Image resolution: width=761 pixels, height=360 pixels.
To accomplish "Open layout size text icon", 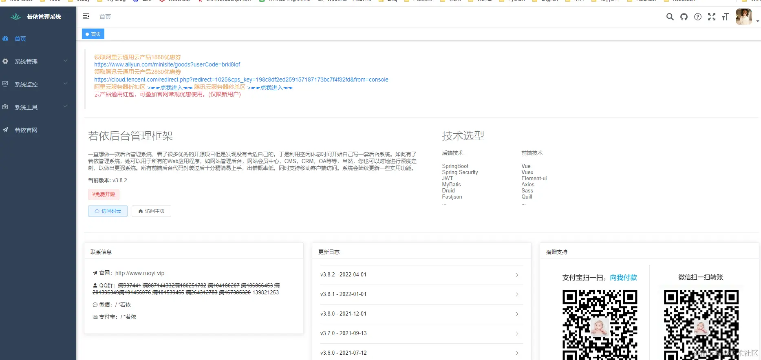I will (x=725, y=17).
